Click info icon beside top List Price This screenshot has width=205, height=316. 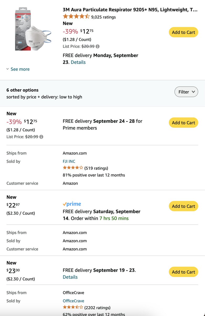[x=98, y=46]
